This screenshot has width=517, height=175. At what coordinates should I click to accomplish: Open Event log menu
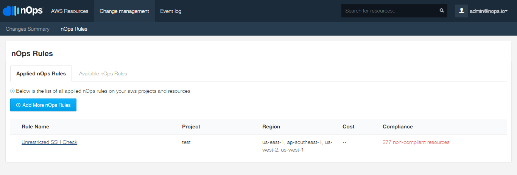tap(171, 11)
